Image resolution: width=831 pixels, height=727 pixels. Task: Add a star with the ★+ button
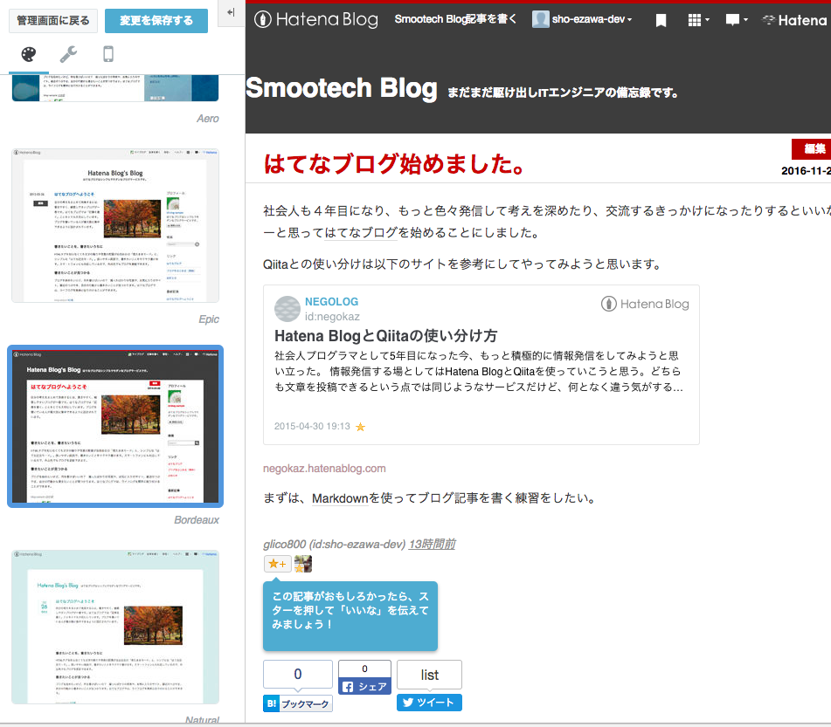[277, 564]
